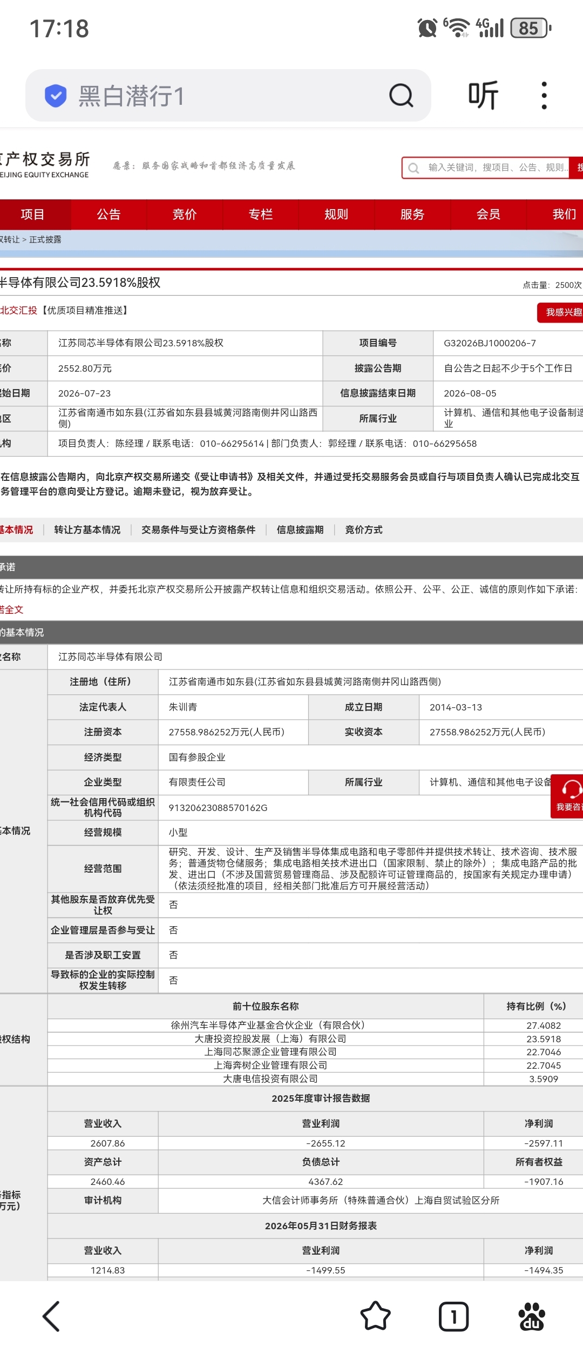Click the red 全文 commitment link

(x=12, y=609)
